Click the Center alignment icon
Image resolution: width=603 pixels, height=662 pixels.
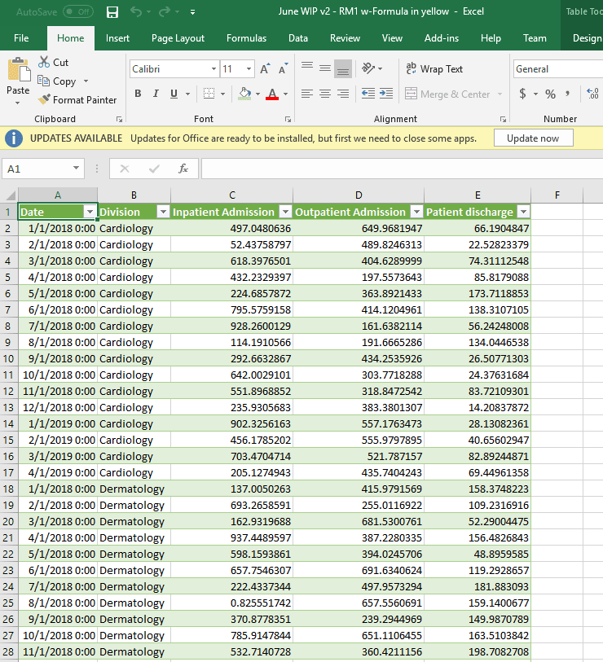click(325, 94)
